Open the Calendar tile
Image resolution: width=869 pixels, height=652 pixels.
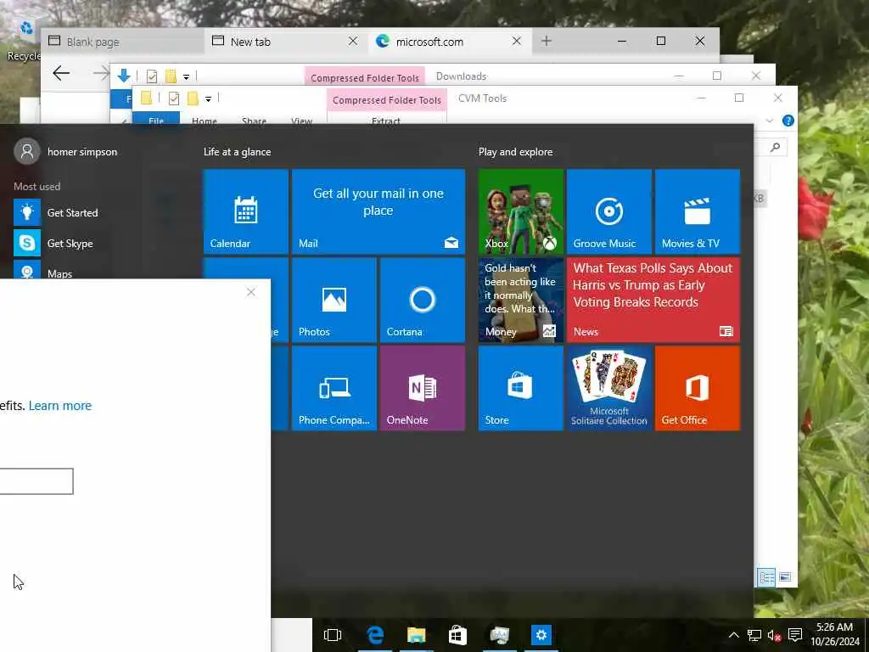(245, 211)
